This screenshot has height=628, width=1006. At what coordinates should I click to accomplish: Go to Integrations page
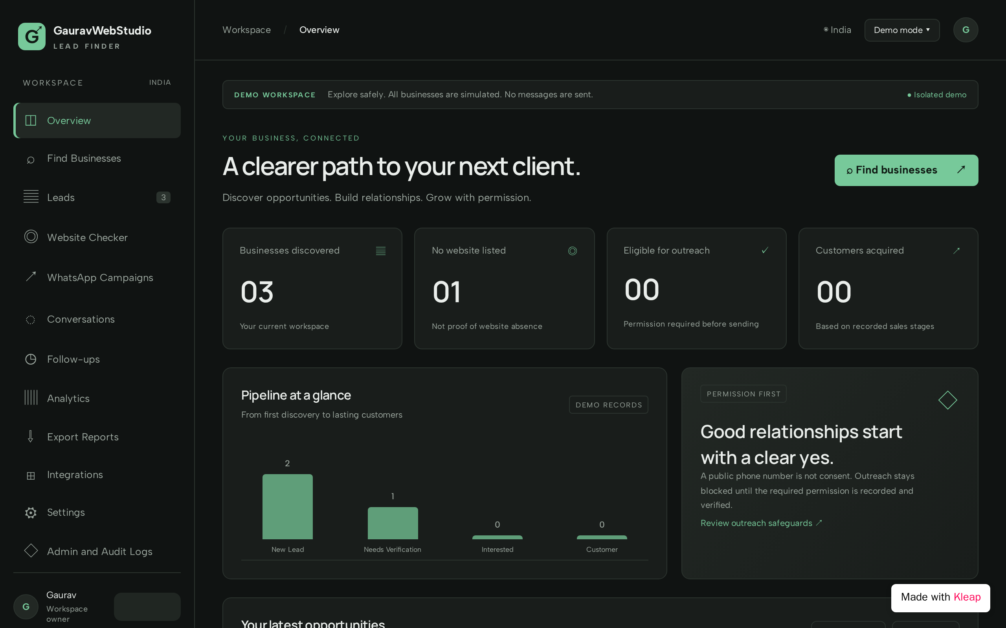click(97, 475)
